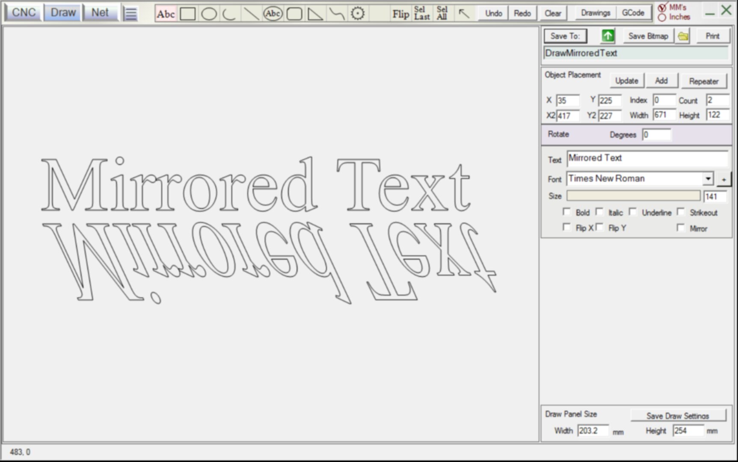Click Save Draw Settings button
Viewport: 738px width, 462px height.
678,416
